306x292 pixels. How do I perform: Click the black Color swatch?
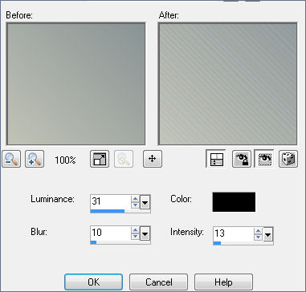(x=234, y=202)
